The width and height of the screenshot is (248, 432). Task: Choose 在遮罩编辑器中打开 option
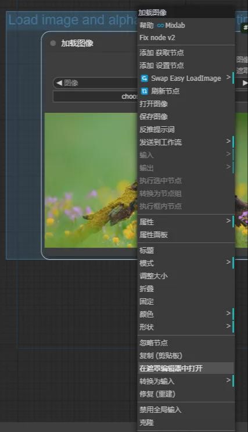(x=186, y=369)
